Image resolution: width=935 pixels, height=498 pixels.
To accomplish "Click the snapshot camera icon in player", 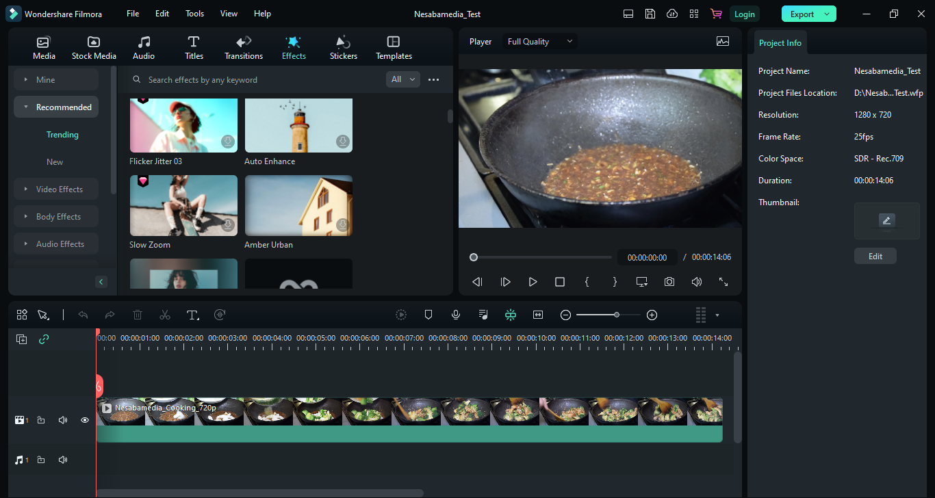I will [x=669, y=282].
